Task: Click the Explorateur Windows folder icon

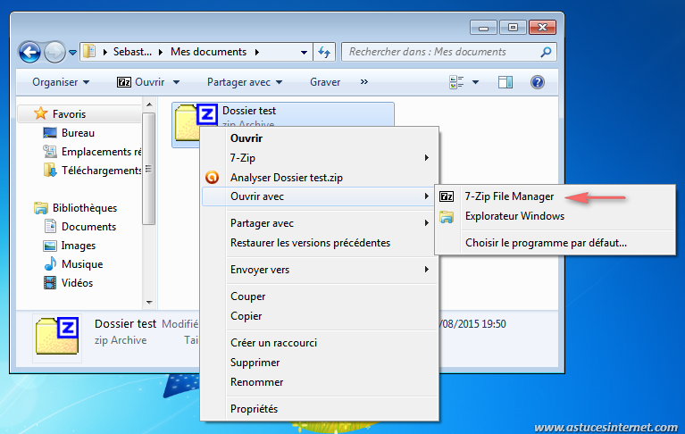Action: click(447, 217)
